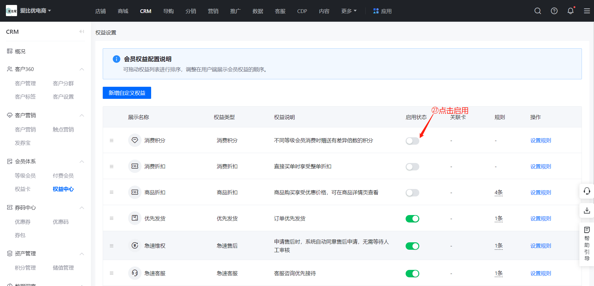Enable the 消费积分 toggle
594x286 pixels.
tap(412, 141)
